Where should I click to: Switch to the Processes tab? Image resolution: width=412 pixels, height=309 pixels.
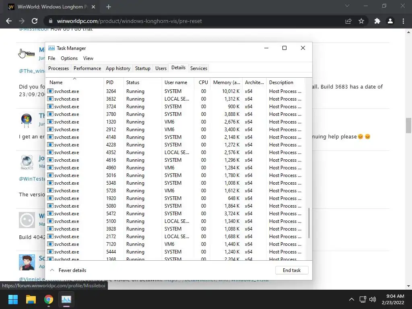(x=58, y=68)
